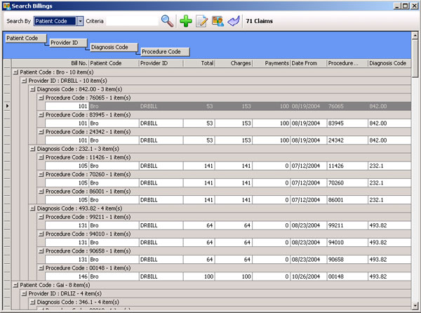Screen dimensions: 421x313
Task: Collapse Procedure Code : 76065 group
Action: [x=41, y=98]
